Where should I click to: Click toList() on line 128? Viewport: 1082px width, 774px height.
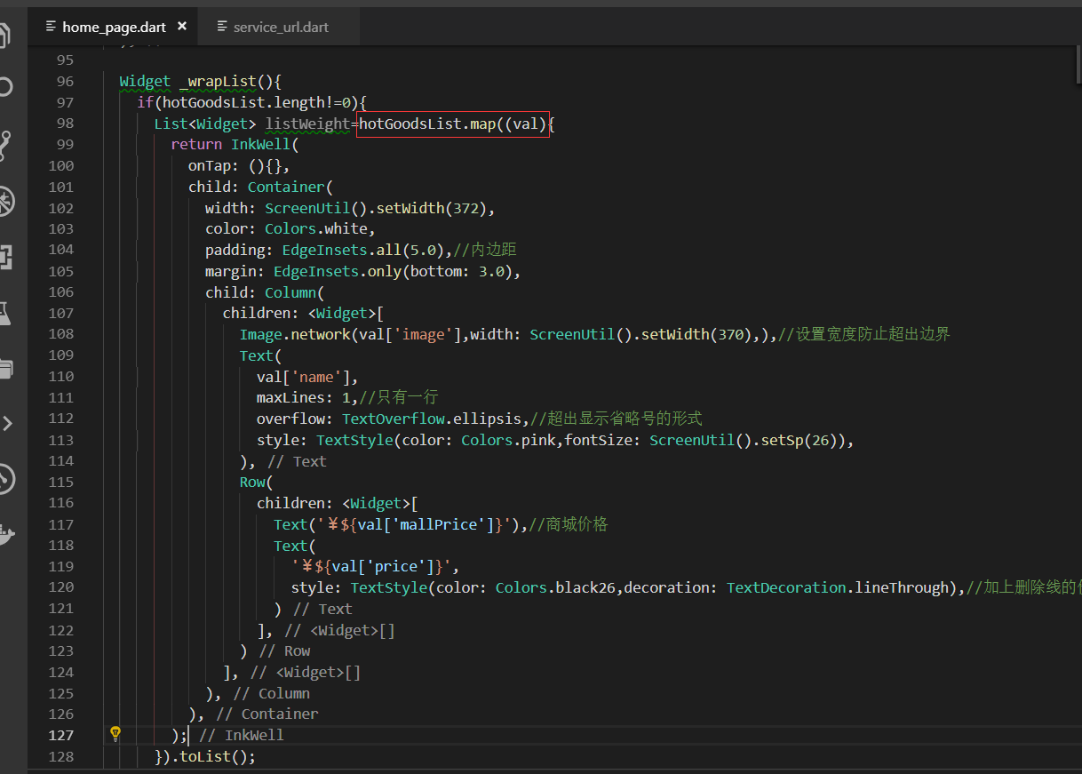tap(214, 756)
